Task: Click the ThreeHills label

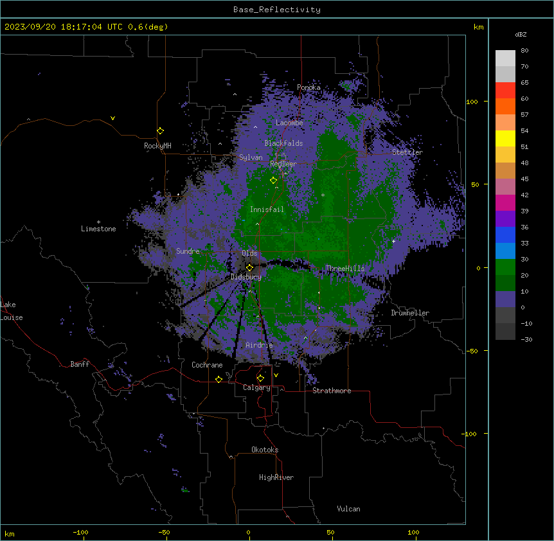Action: click(345, 269)
